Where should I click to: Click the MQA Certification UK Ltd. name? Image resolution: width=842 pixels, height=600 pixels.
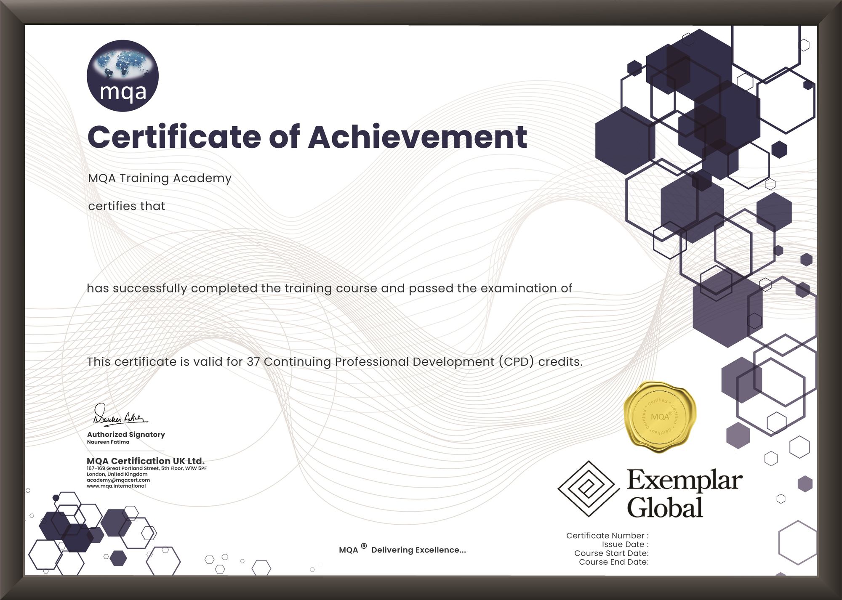146,461
